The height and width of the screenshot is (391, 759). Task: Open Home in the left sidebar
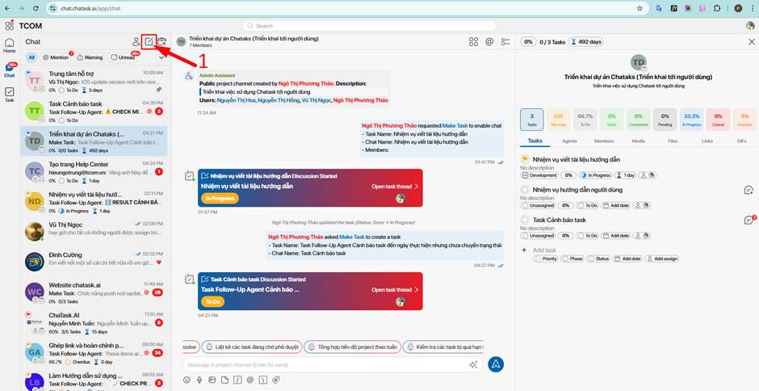9,45
